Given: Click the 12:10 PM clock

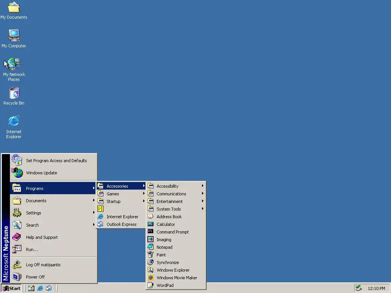Looking at the screenshot, I should [x=376, y=288].
